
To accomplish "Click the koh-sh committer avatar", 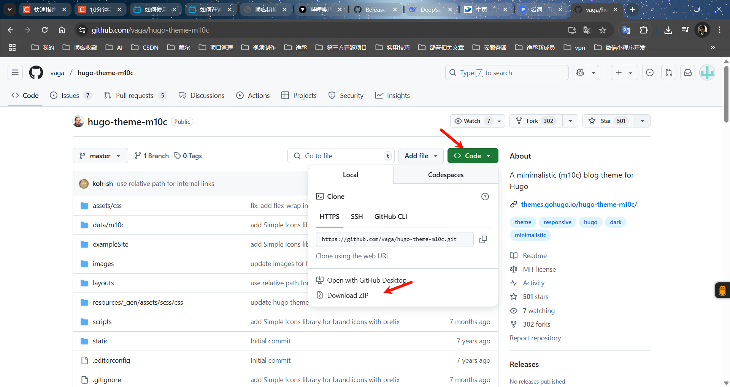I will point(84,184).
